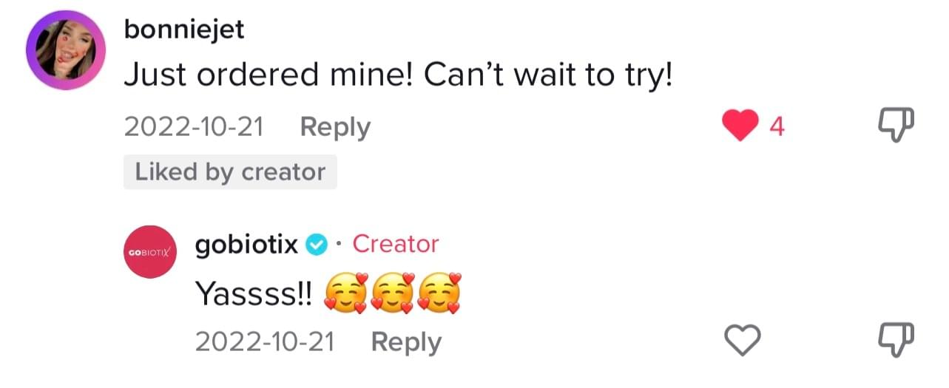
Task: Click the last smiling-hearts emoji
Action: (x=439, y=295)
